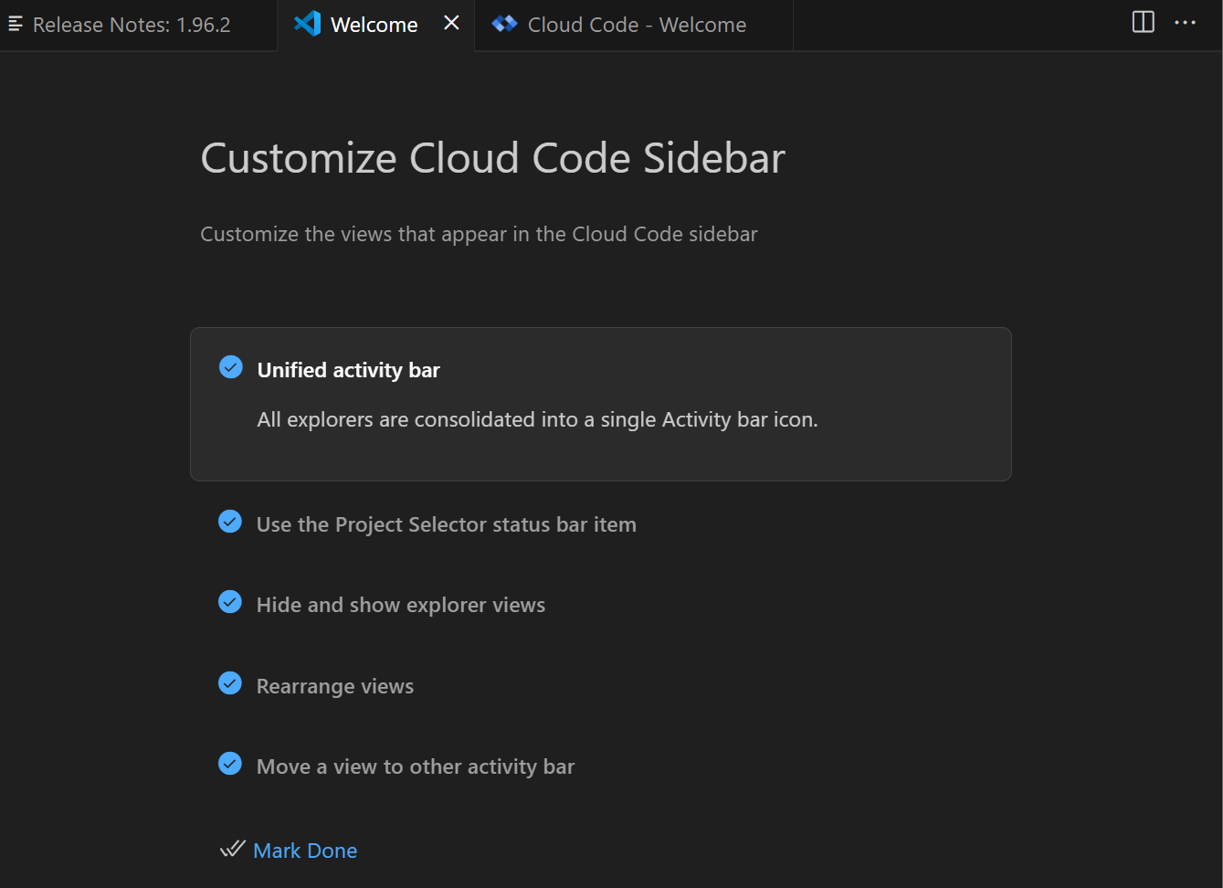
Task: Toggle the check on Hide and show explorer views
Action: pyautogui.click(x=229, y=601)
